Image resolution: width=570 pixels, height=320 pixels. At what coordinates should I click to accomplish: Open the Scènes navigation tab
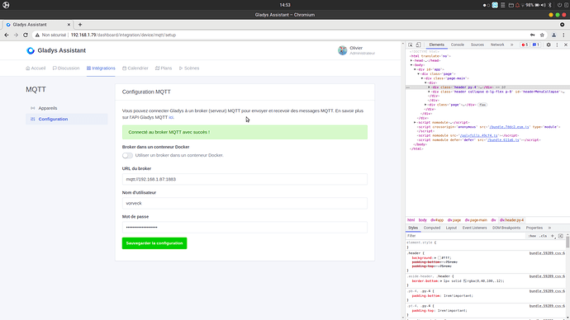click(189, 68)
